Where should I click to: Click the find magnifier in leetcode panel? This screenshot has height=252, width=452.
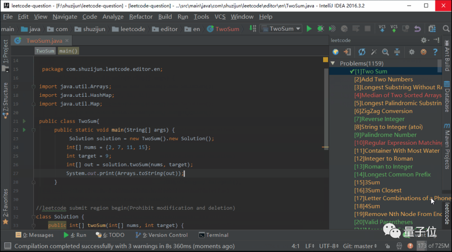tap(385, 52)
